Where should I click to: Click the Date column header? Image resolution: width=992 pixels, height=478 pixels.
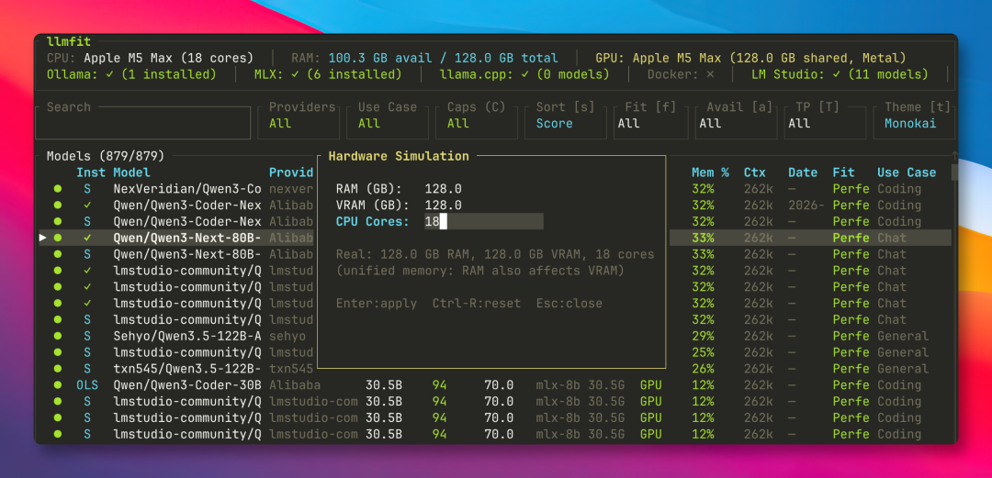coord(803,172)
